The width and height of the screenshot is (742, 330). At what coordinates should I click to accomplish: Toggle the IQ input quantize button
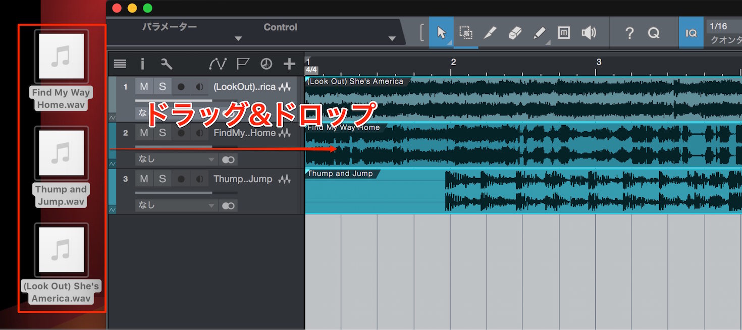(691, 33)
